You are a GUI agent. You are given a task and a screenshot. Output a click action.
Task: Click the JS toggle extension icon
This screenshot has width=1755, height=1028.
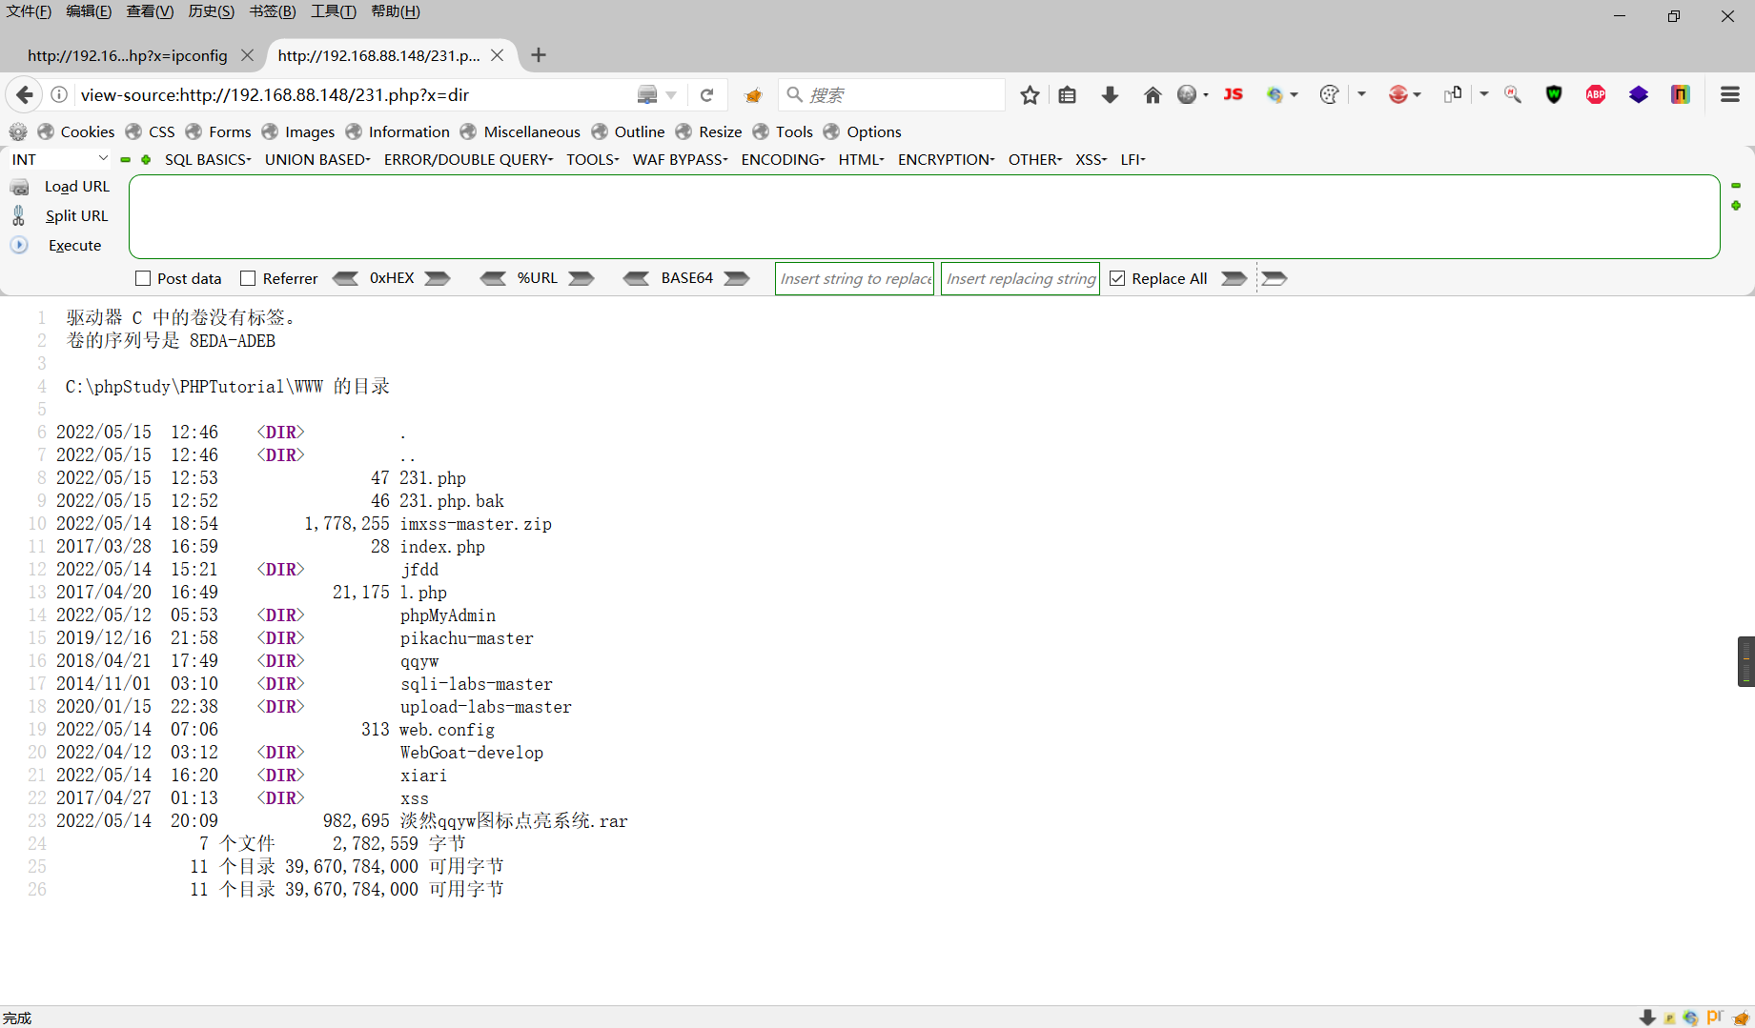point(1233,94)
